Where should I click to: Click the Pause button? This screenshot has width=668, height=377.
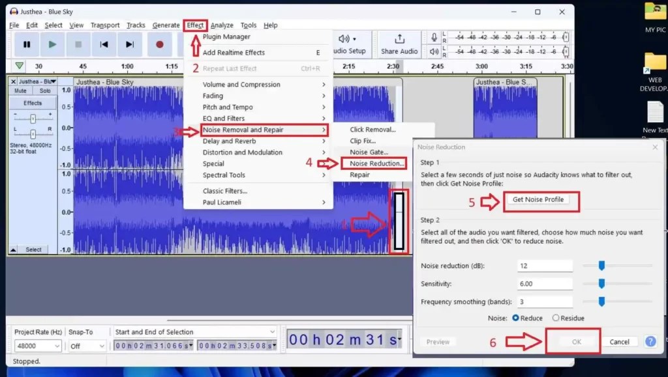(x=27, y=44)
